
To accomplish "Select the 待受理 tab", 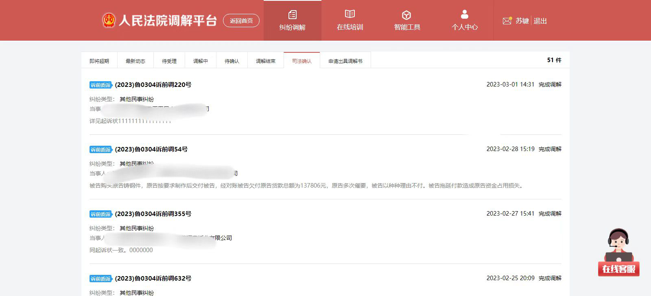I will 169,61.
